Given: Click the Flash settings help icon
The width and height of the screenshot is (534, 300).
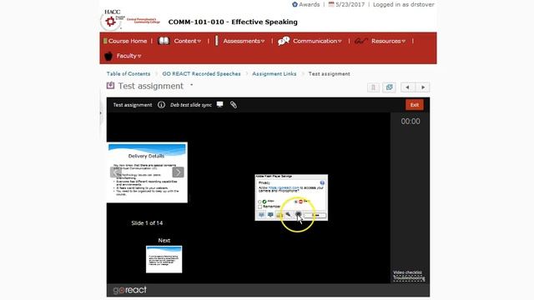Looking at the screenshot, I should [322, 183].
